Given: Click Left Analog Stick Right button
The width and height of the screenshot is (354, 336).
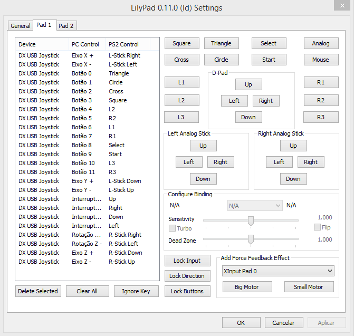Looking at the screenshot, I should coord(221,162).
